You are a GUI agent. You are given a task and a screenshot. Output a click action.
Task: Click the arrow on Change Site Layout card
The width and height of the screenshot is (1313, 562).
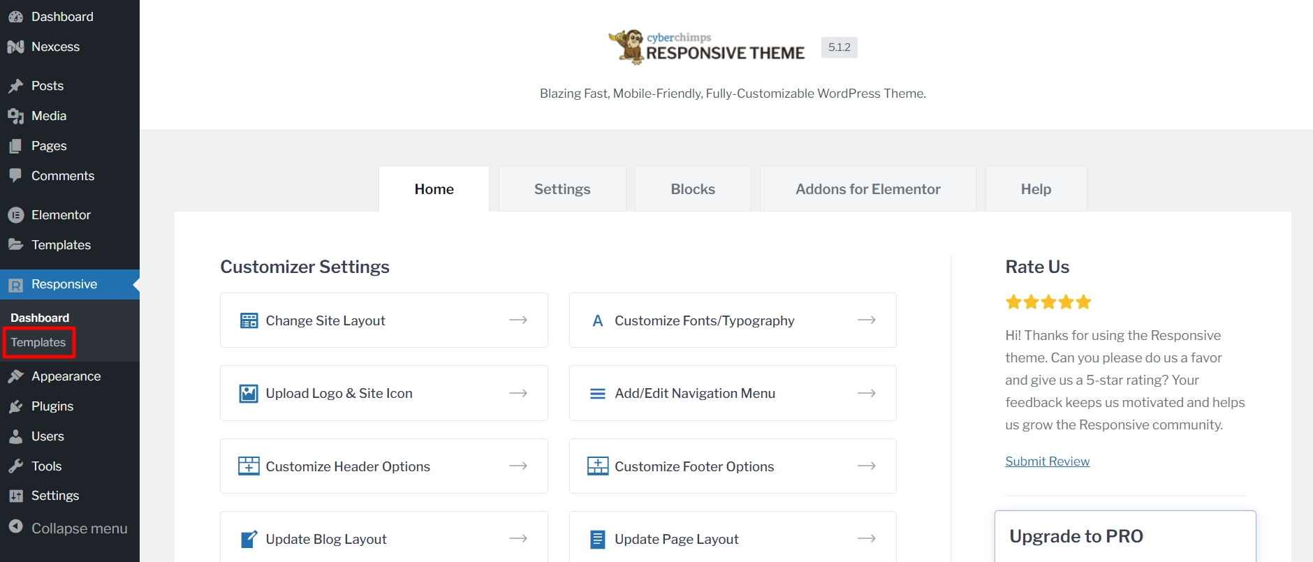pyautogui.click(x=518, y=320)
